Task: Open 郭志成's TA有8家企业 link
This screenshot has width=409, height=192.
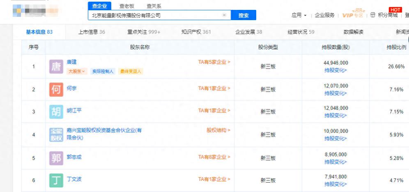Action: pos(214,157)
